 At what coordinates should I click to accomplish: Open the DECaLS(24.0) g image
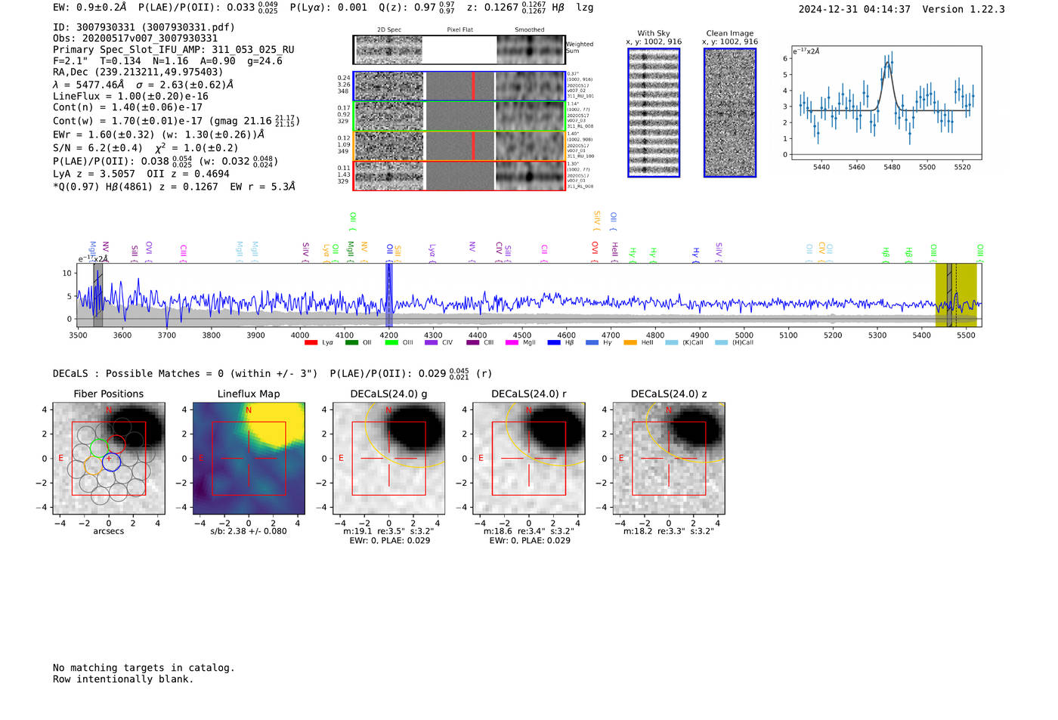[x=389, y=459]
